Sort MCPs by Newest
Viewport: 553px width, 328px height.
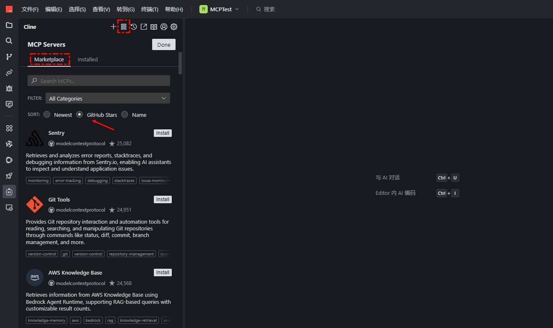click(47, 114)
